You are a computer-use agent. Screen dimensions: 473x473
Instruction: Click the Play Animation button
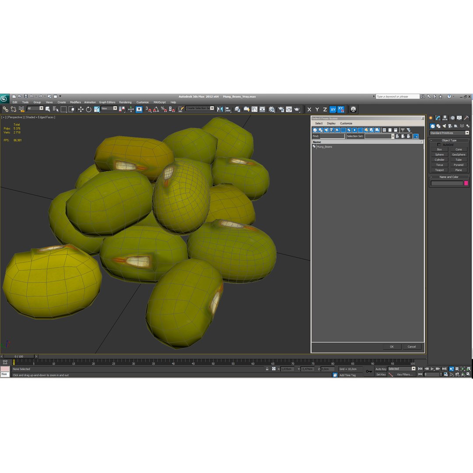[432, 369]
